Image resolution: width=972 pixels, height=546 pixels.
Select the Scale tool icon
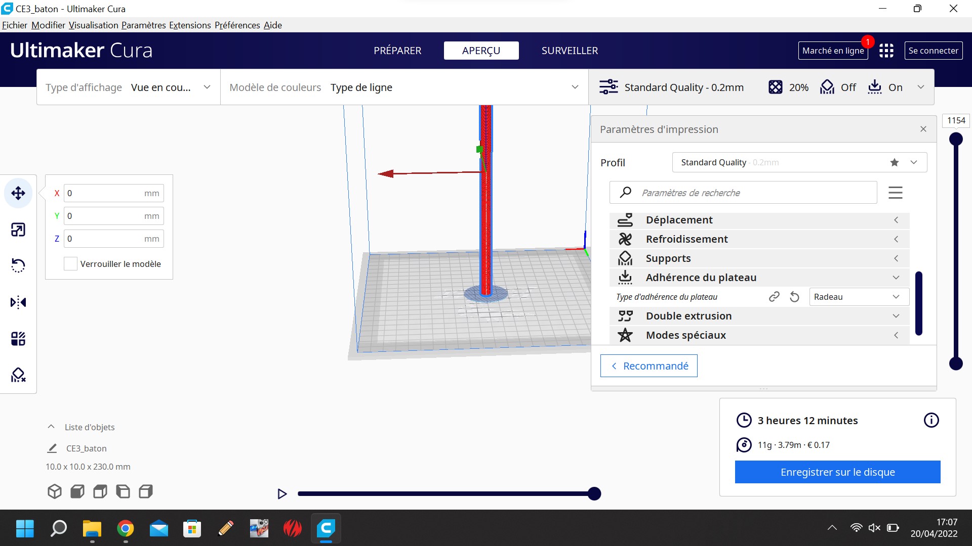click(x=18, y=230)
